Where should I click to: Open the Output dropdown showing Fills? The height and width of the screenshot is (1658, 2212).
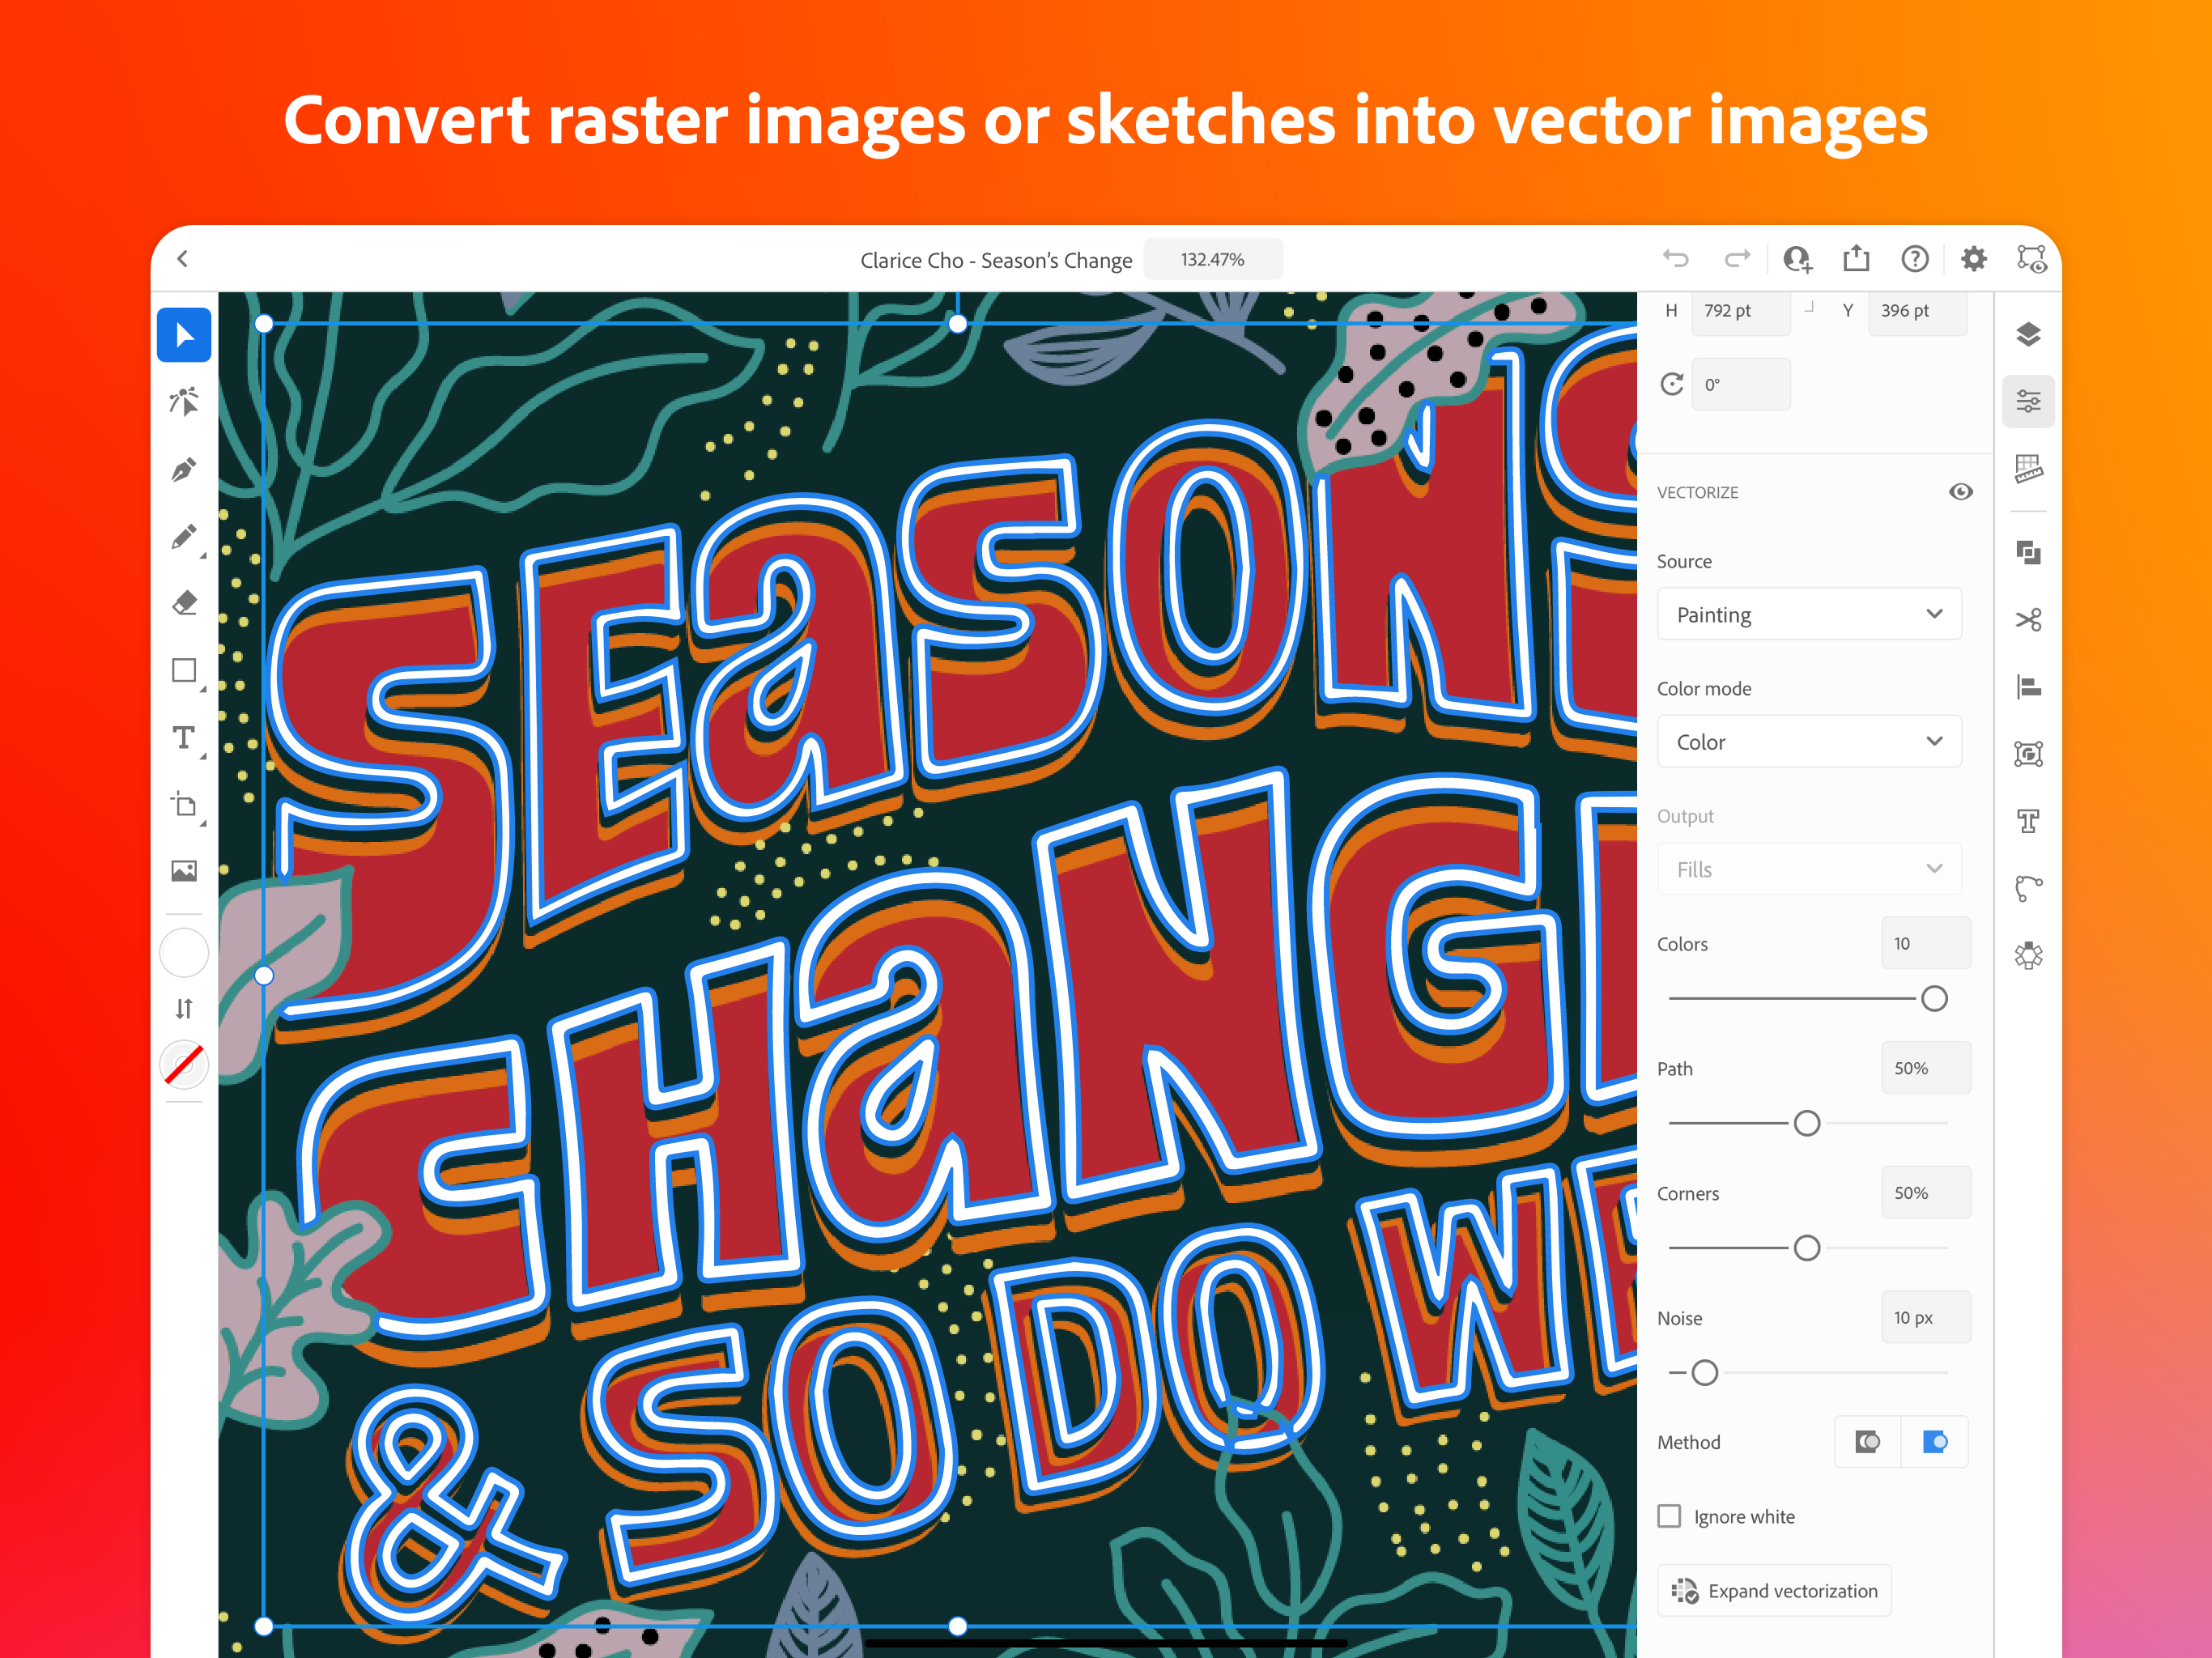pos(1808,869)
